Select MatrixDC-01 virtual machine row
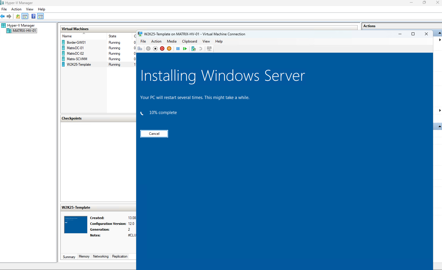 click(98, 48)
